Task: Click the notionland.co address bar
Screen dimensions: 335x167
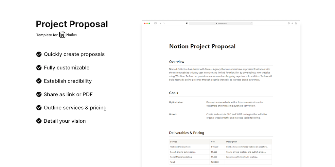Action: click(x=221, y=23)
